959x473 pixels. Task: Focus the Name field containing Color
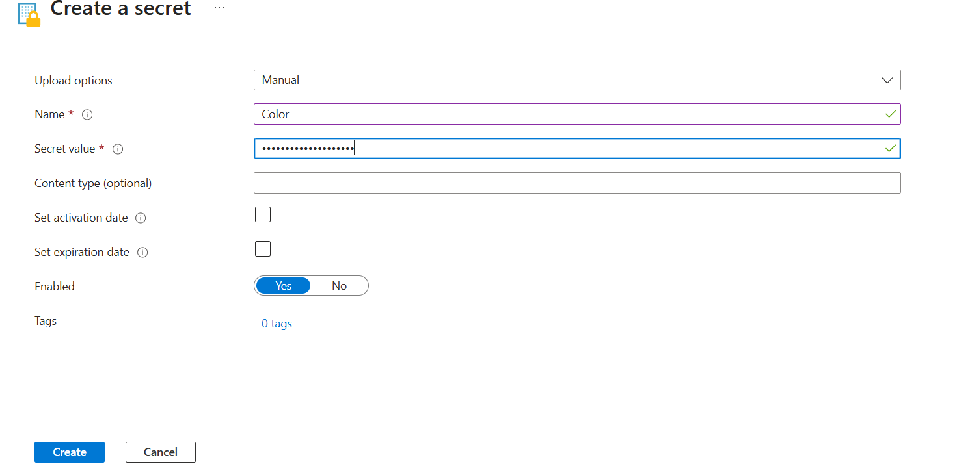[566, 114]
